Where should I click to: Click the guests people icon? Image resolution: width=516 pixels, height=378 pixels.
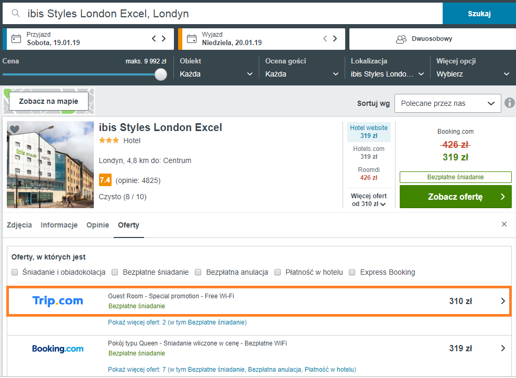tap(401, 39)
